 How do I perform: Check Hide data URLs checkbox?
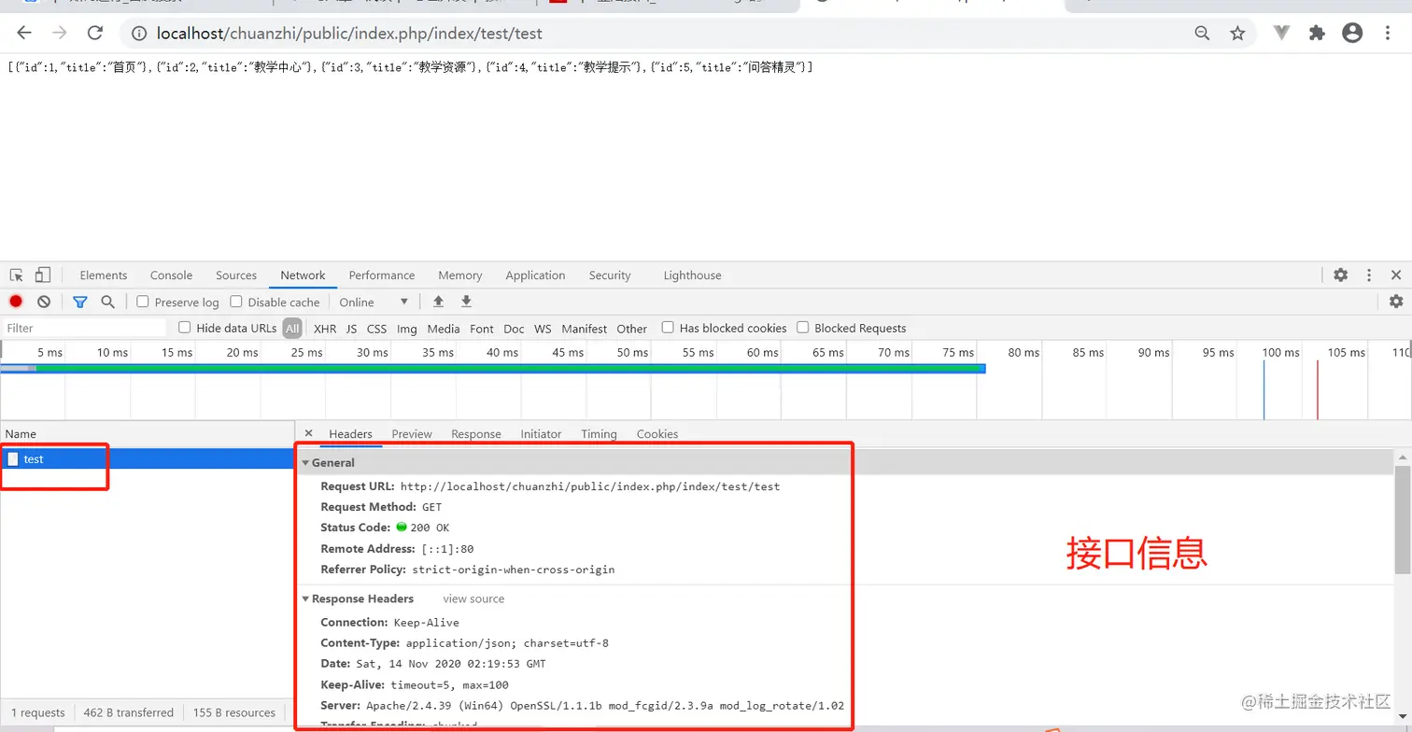click(x=185, y=328)
